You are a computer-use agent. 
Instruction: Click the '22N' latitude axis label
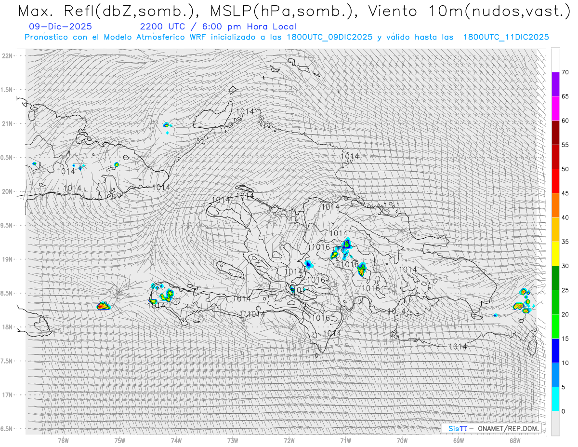pyautogui.click(x=7, y=55)
